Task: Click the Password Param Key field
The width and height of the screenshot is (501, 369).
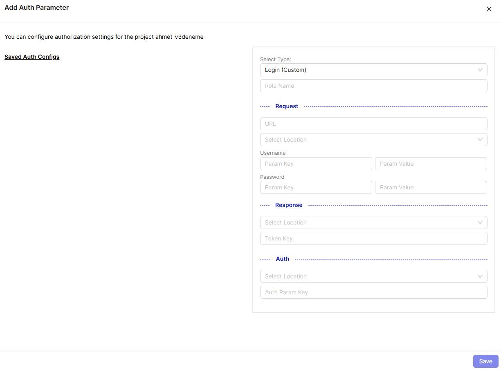Action: (x=316, y=187)
